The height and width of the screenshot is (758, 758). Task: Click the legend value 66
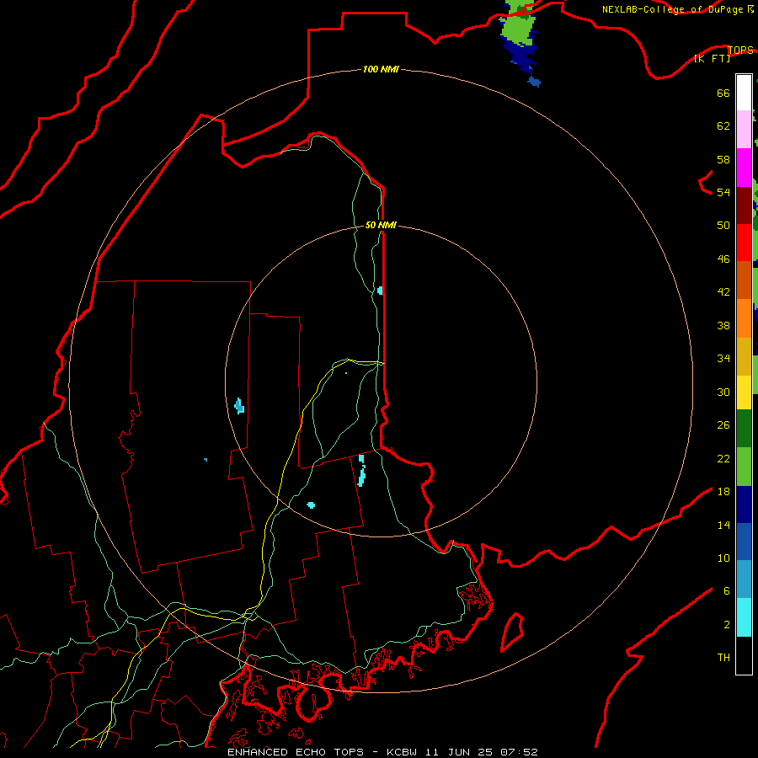point(723,93)
